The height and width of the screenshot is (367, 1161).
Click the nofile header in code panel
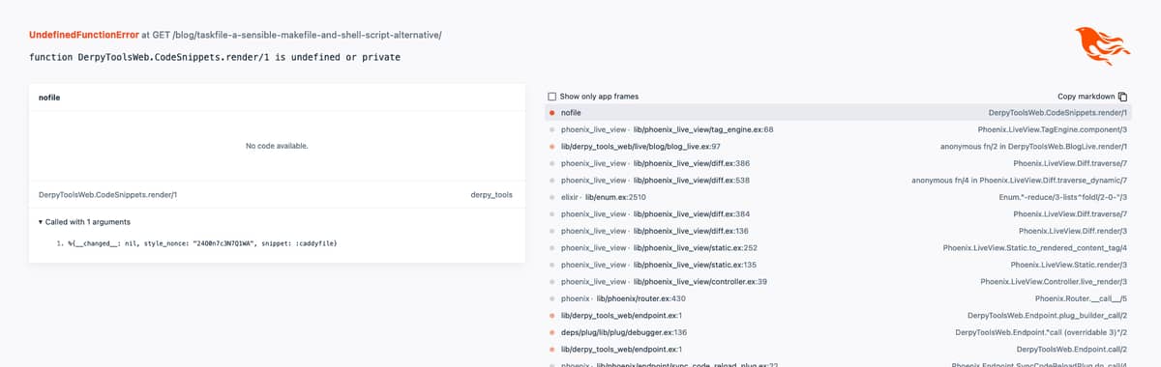pos(49,98)
